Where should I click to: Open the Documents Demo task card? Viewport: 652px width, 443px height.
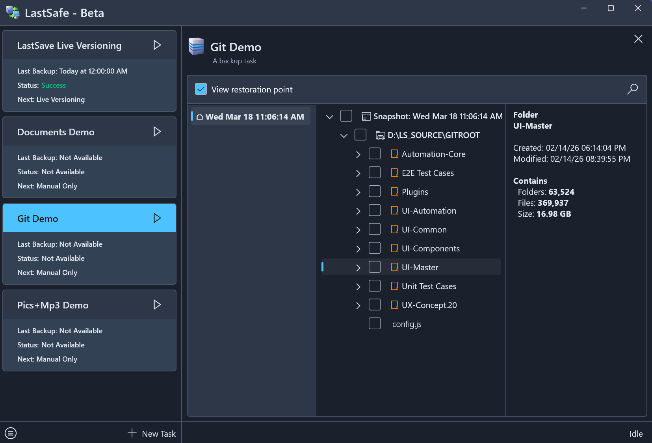[56, 132]
